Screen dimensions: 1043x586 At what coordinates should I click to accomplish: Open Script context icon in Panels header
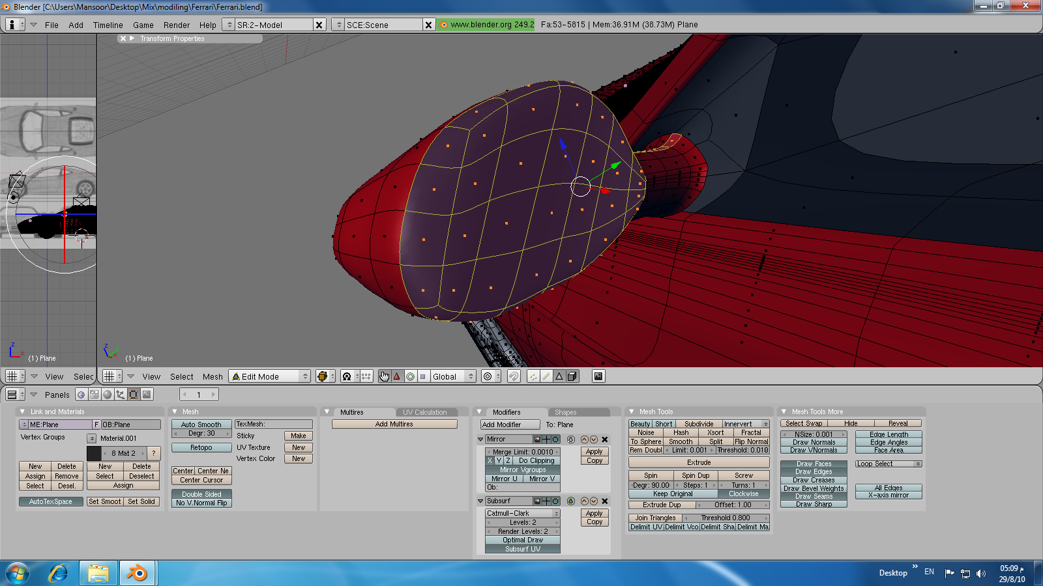[x=95, y=395]
